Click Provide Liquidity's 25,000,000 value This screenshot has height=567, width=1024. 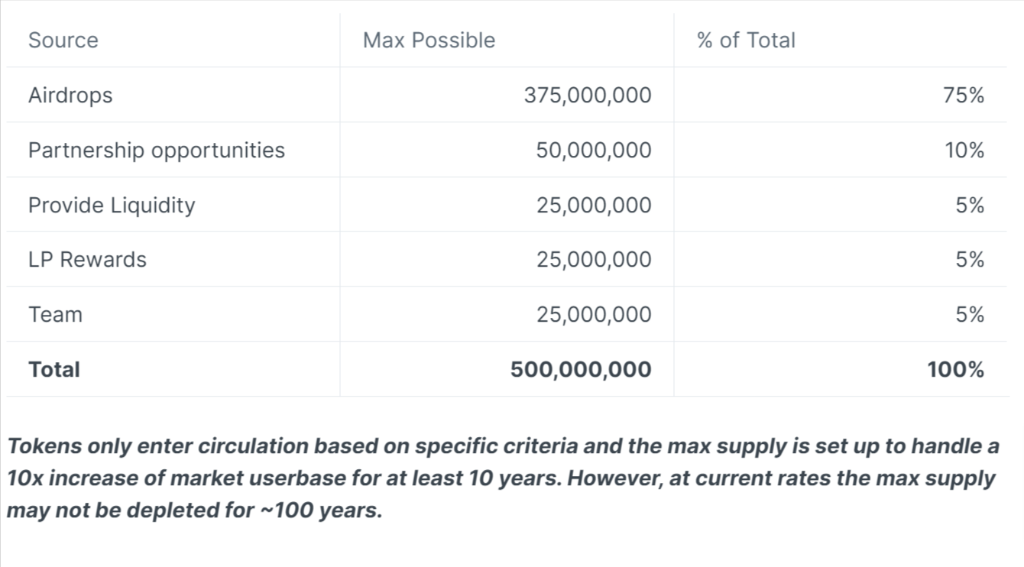594,205
